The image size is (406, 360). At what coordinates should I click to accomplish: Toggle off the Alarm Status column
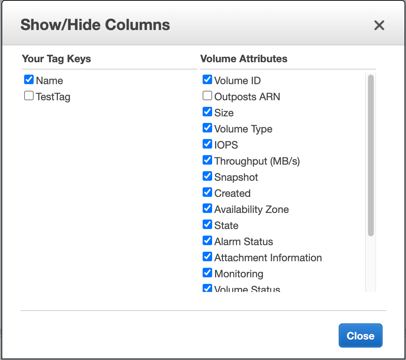(x=207, y=240)
